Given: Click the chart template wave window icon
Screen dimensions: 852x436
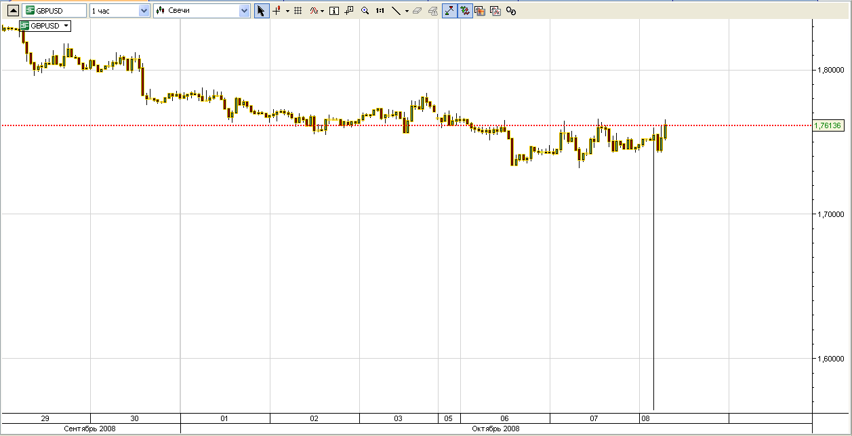Looking at the screenshot, I should [495, 11].
